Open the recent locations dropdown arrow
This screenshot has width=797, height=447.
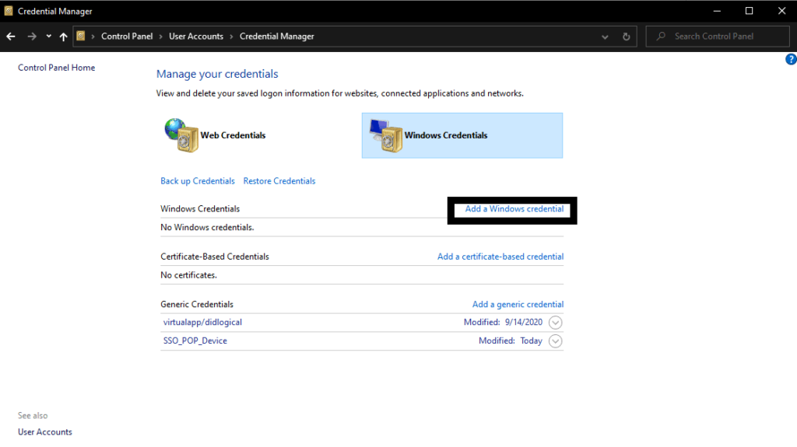[x=48, y=37]
